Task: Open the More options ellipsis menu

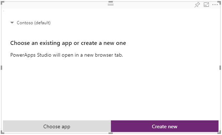Action: point(215,5)
